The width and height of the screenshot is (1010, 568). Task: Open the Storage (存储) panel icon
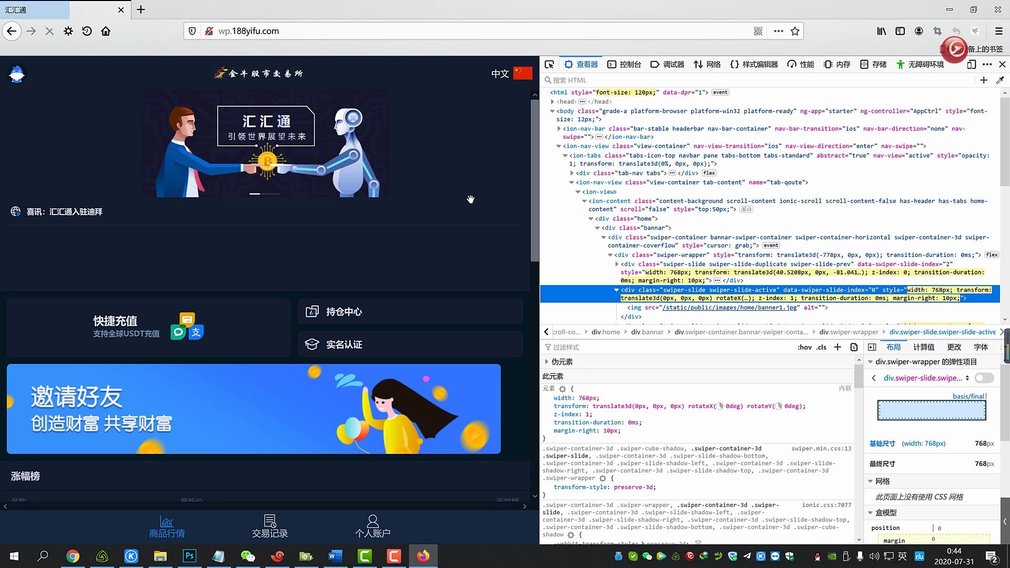coord(864,64)
